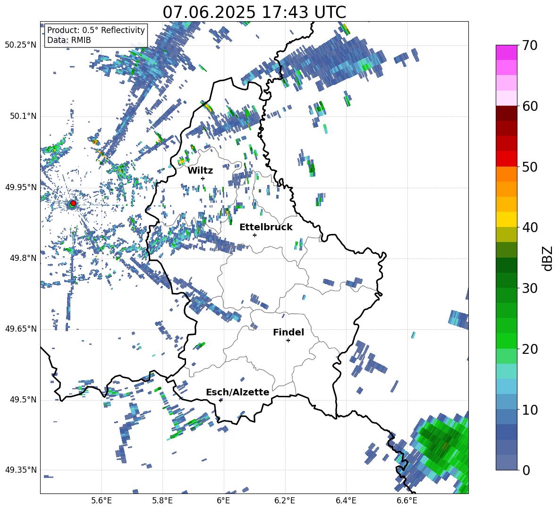Click the 50.1°N latitude label

(23, 117)
